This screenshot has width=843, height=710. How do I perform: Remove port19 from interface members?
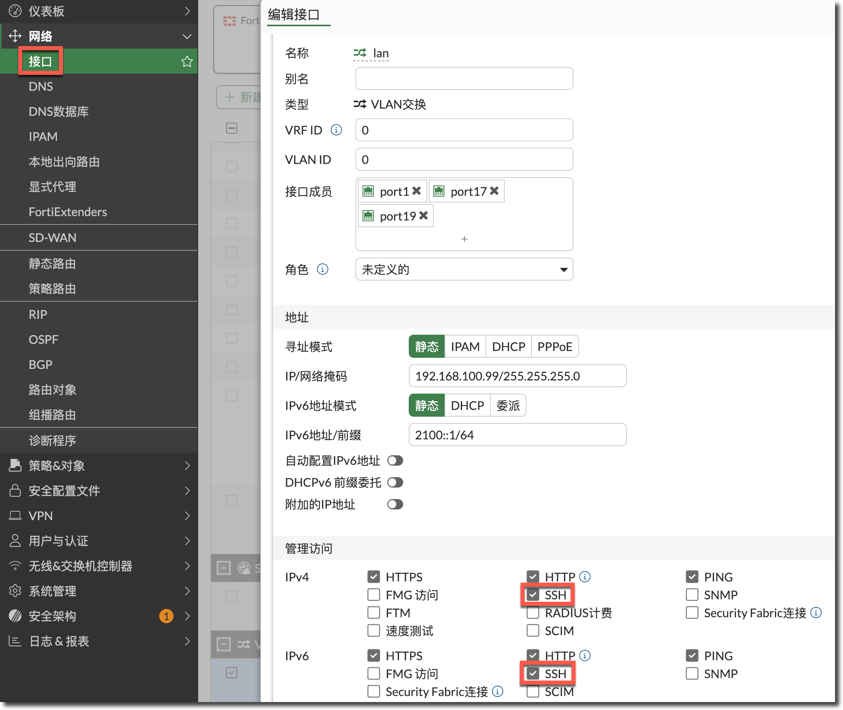point(423,216)
